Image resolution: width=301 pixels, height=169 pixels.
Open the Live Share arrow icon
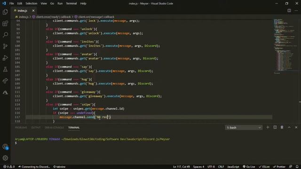5,81
